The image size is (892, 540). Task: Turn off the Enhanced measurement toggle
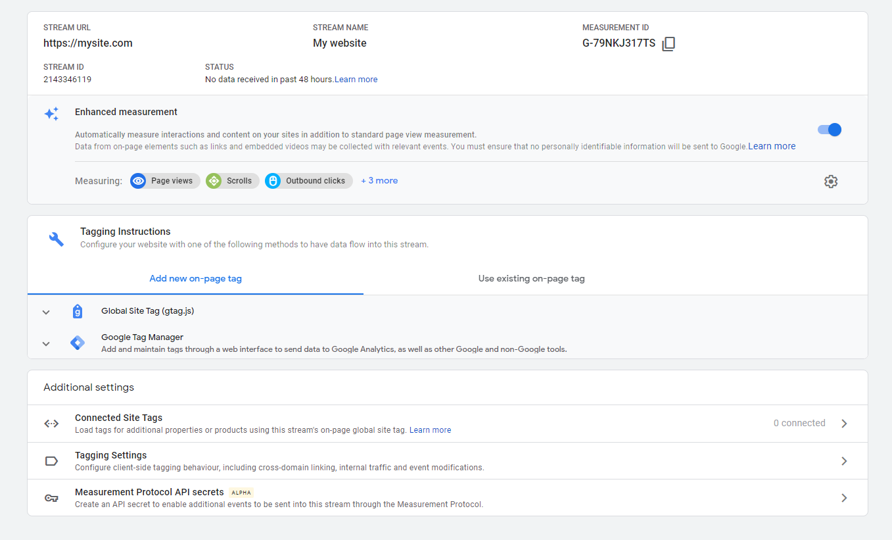click(830, 130)
